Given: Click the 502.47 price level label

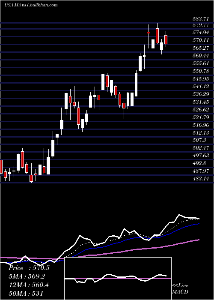Looking at the screenshot, I should tap(201, 148).
